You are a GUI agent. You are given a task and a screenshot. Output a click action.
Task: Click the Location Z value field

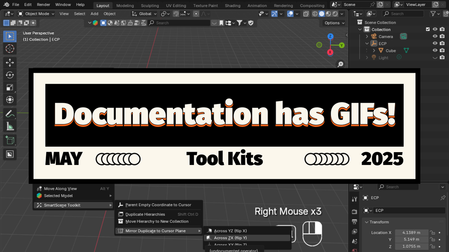[411, 246]
